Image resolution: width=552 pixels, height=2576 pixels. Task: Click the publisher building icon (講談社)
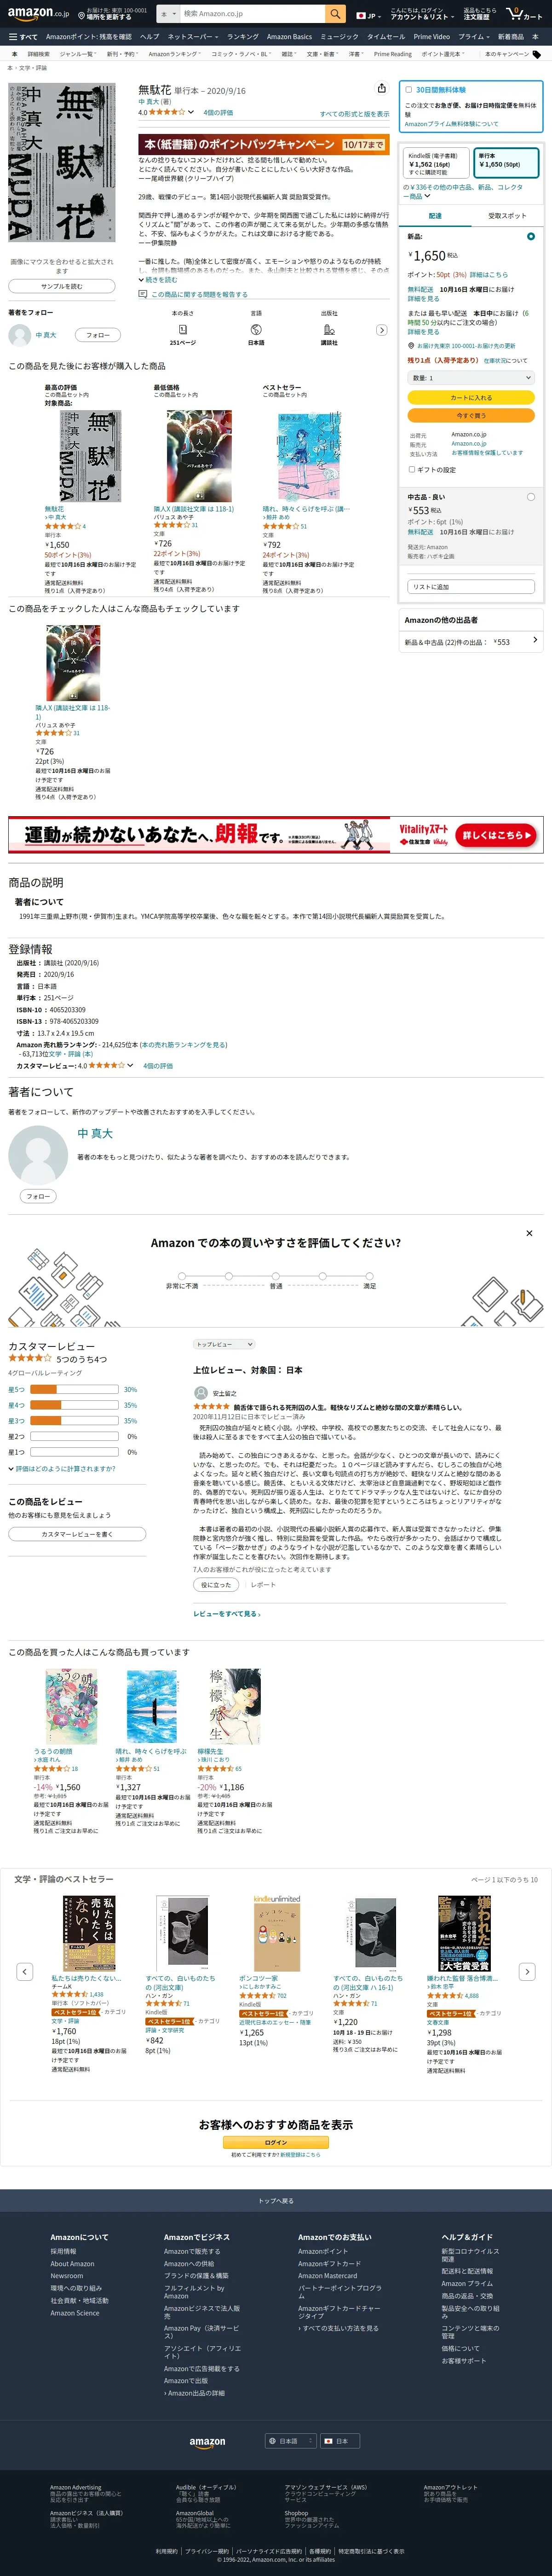pyautogui.click(x=329, y=329)
